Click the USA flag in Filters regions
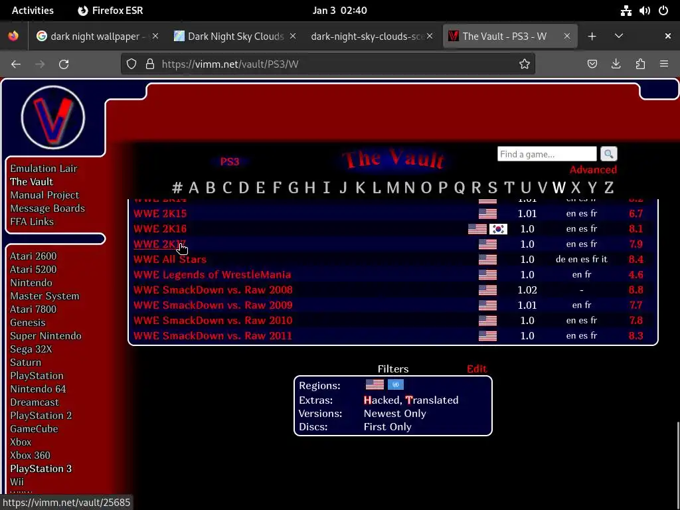 pyautogui.click(x=375, y=384)
